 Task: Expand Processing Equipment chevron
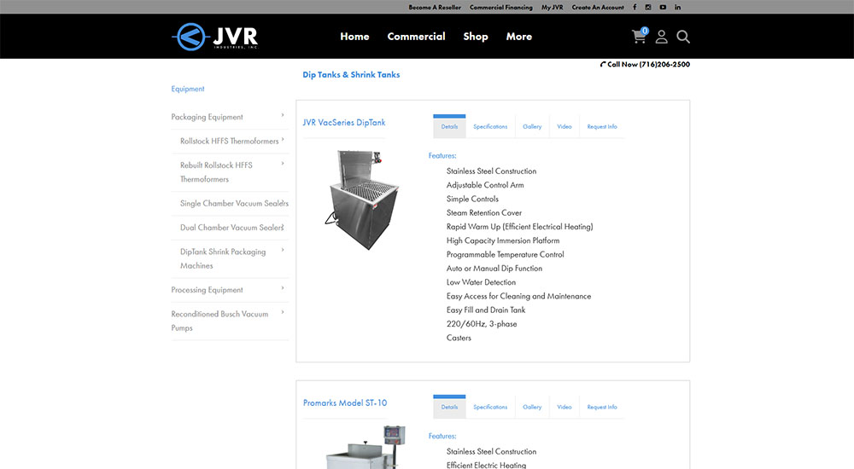283,288
